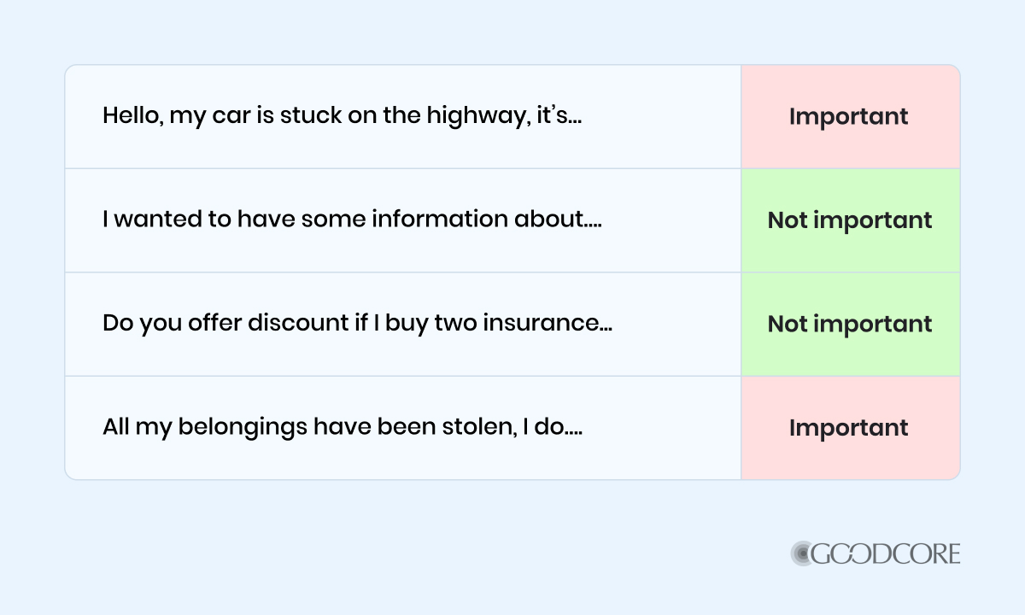The height and width of the screenshot is (615, 1025).
Task: Open the 'I wanted to have some information' message
Action: click(352, 220)
